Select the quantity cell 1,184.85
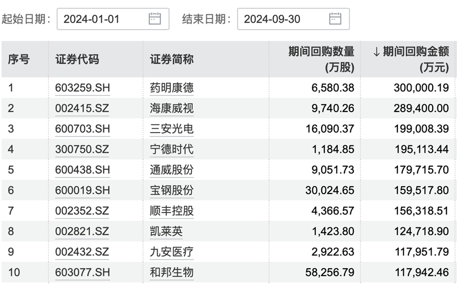 pos(333,150)
